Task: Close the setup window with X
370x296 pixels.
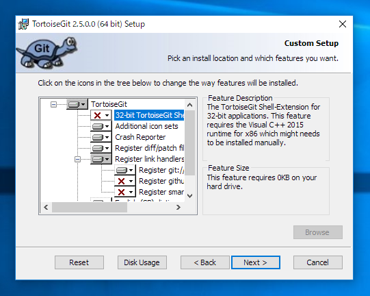Action: pos(343,24)
